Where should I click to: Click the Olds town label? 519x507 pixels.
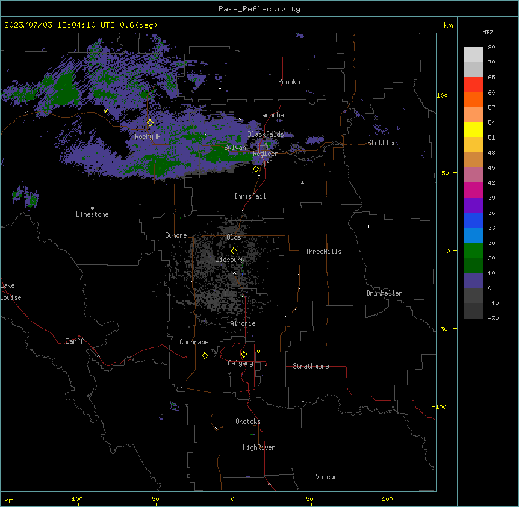234,237
